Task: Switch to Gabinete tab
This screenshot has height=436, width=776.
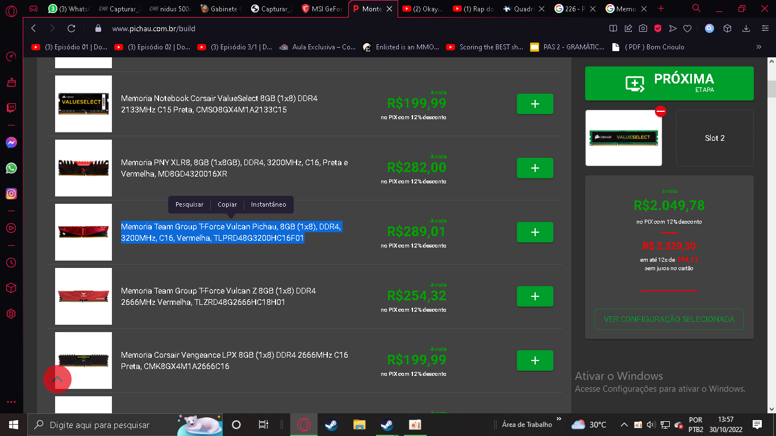Action: point(220,9)
